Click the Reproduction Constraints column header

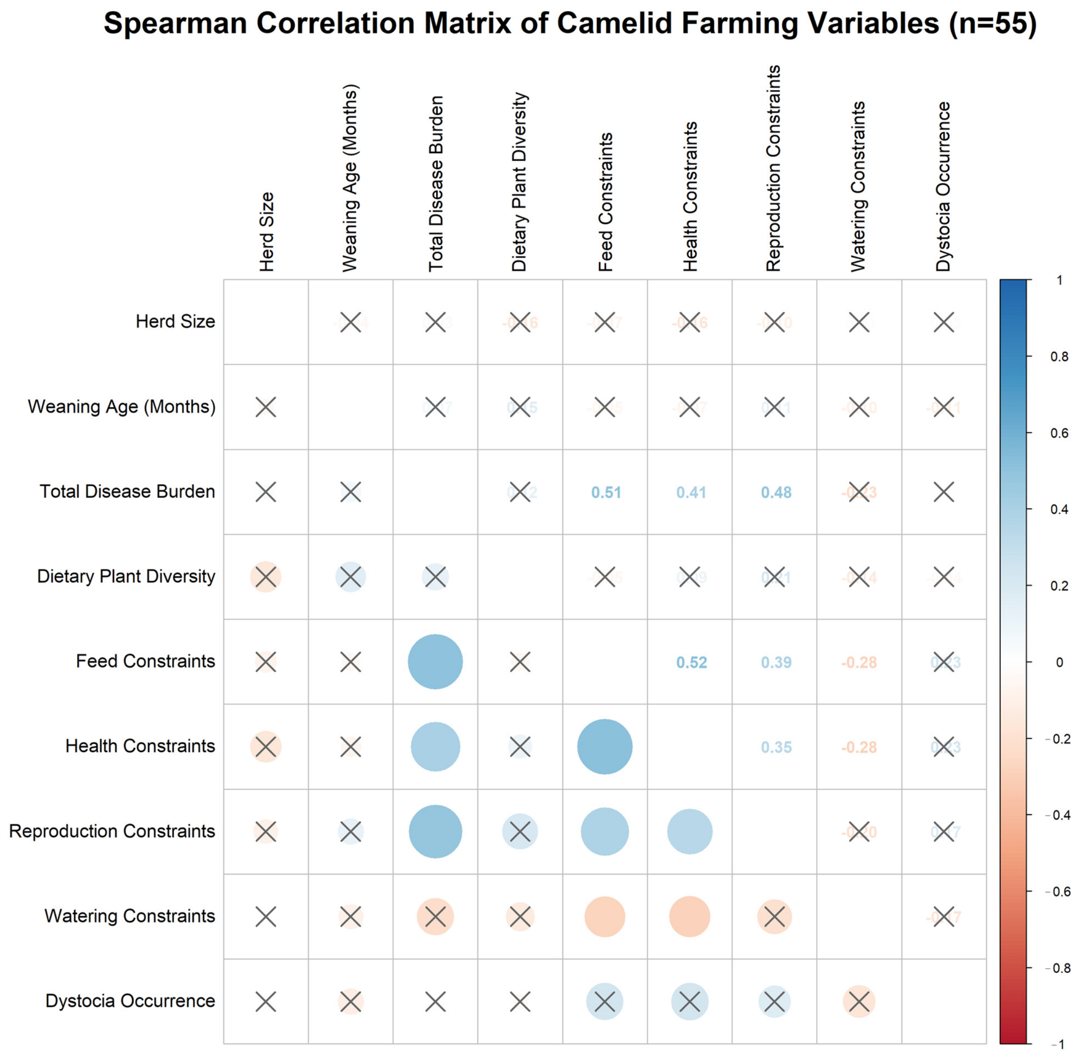[773, 168]
